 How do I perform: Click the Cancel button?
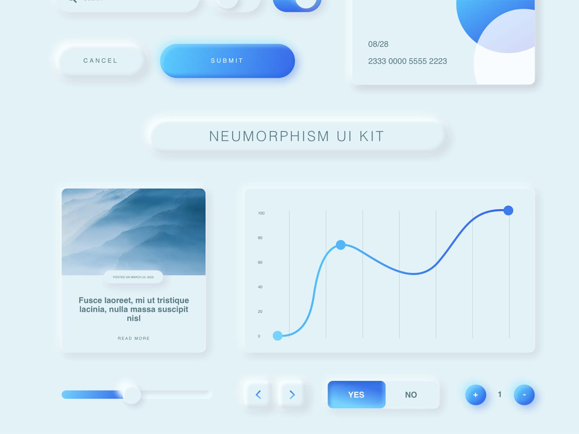(101, 60)
